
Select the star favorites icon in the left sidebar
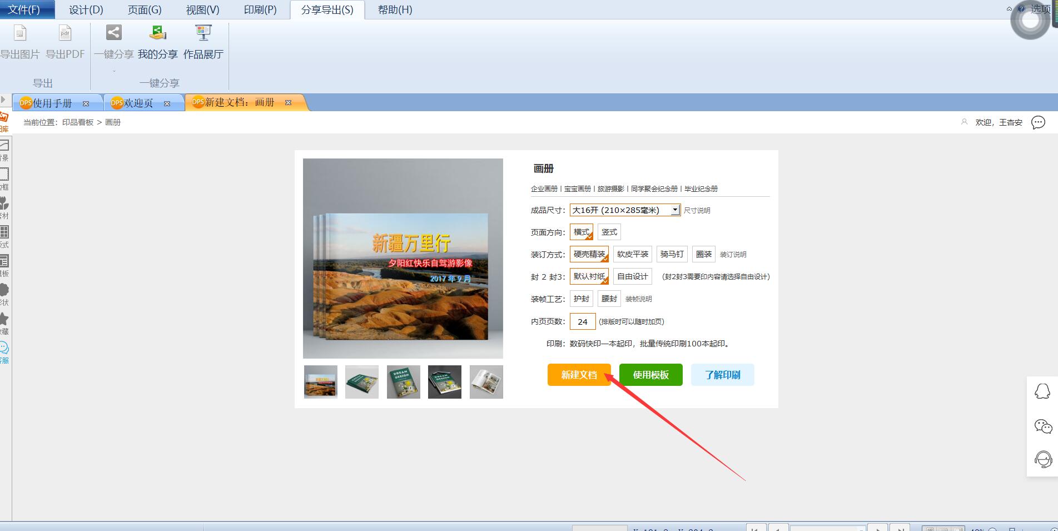coord(3,319)
